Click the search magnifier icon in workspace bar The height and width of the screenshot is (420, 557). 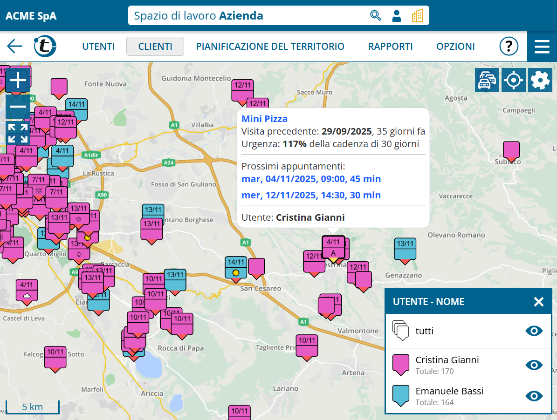375,16
